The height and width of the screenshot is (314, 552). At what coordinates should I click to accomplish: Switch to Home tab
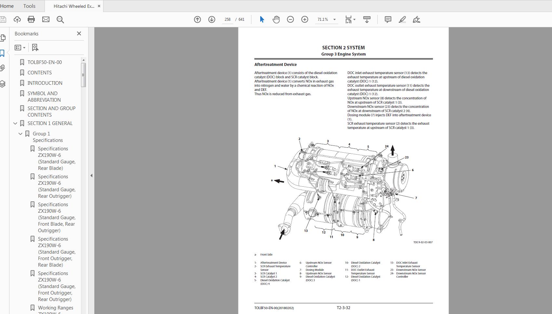click(7, 6)
